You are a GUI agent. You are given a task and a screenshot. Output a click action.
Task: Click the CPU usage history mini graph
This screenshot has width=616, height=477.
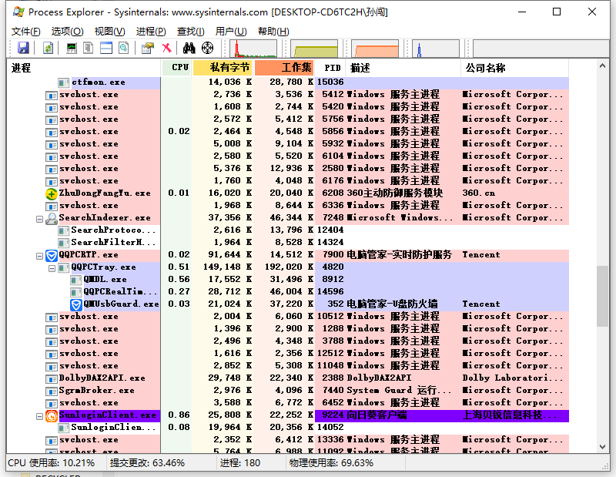pos(253,49)
